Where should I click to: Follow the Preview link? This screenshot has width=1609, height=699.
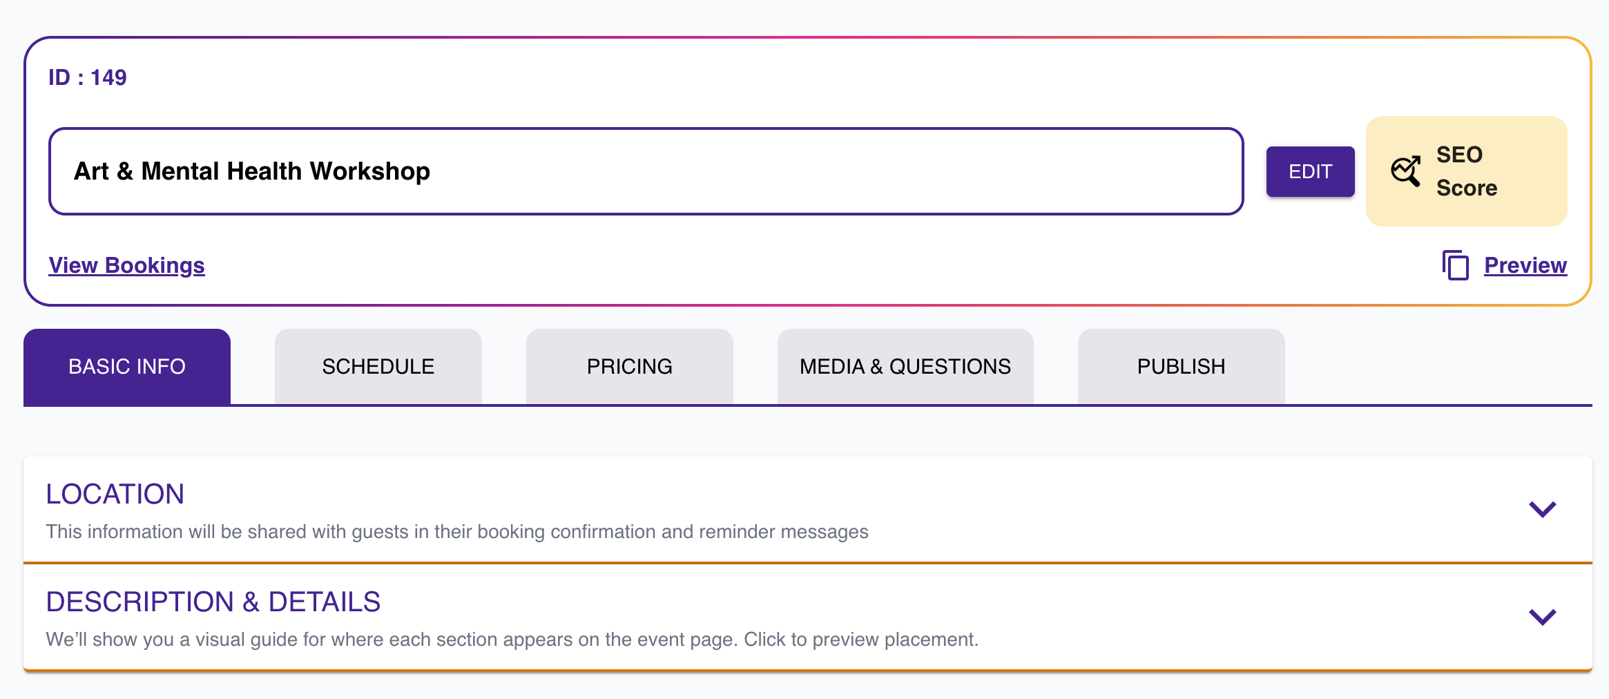(1525, 265)
